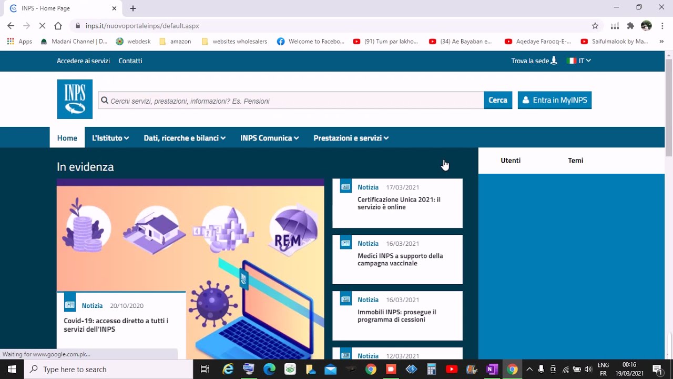The image size is (673, 379).
Task: Click news icon on Immobili INPS card
Action: (345, 299)
